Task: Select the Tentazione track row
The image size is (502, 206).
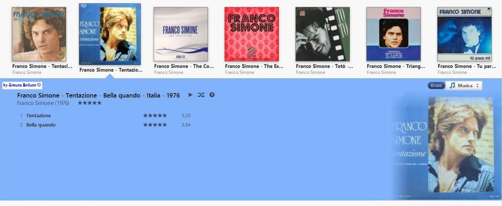Action: (105, 116)
